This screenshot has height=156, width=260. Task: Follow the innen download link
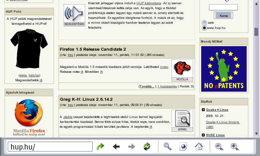tap(164, 67)
